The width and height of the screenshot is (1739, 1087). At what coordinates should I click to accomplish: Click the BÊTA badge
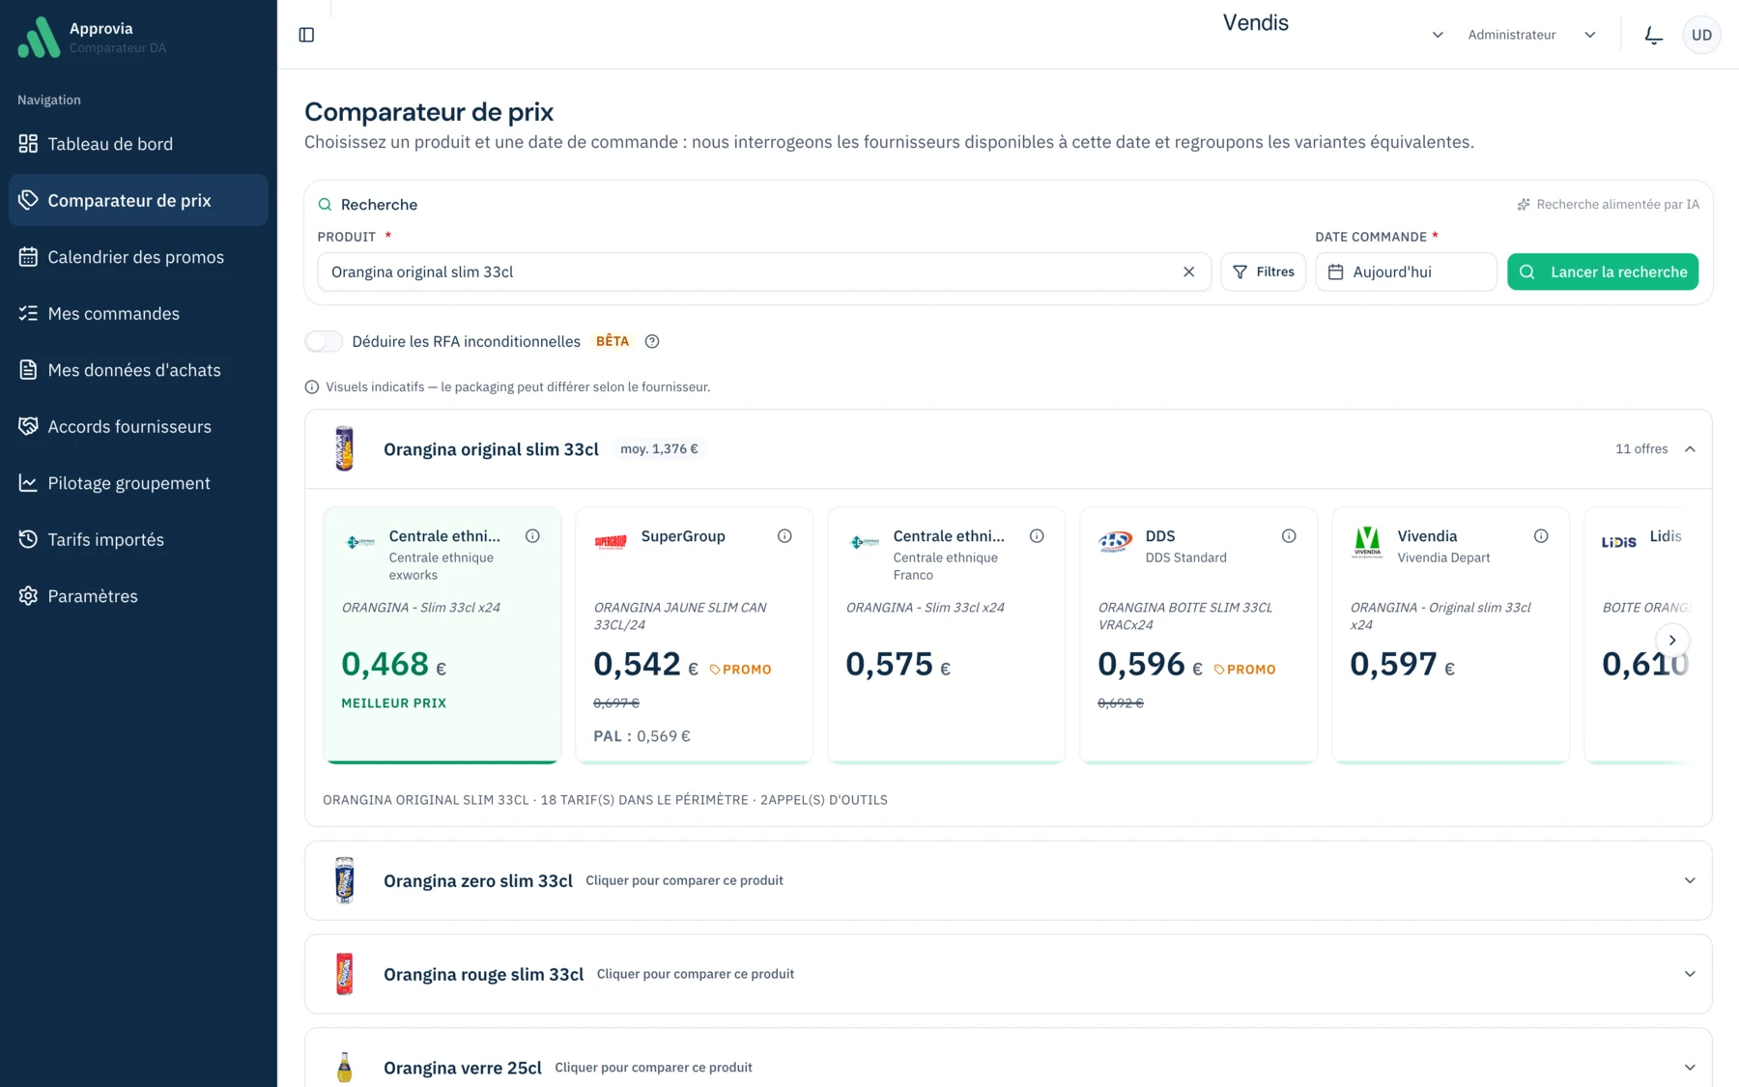[x=613, y=341]
